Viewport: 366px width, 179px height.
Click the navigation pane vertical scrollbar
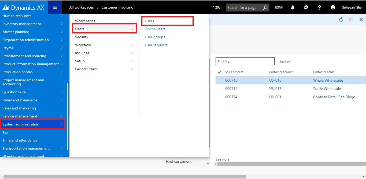point(68,116)
